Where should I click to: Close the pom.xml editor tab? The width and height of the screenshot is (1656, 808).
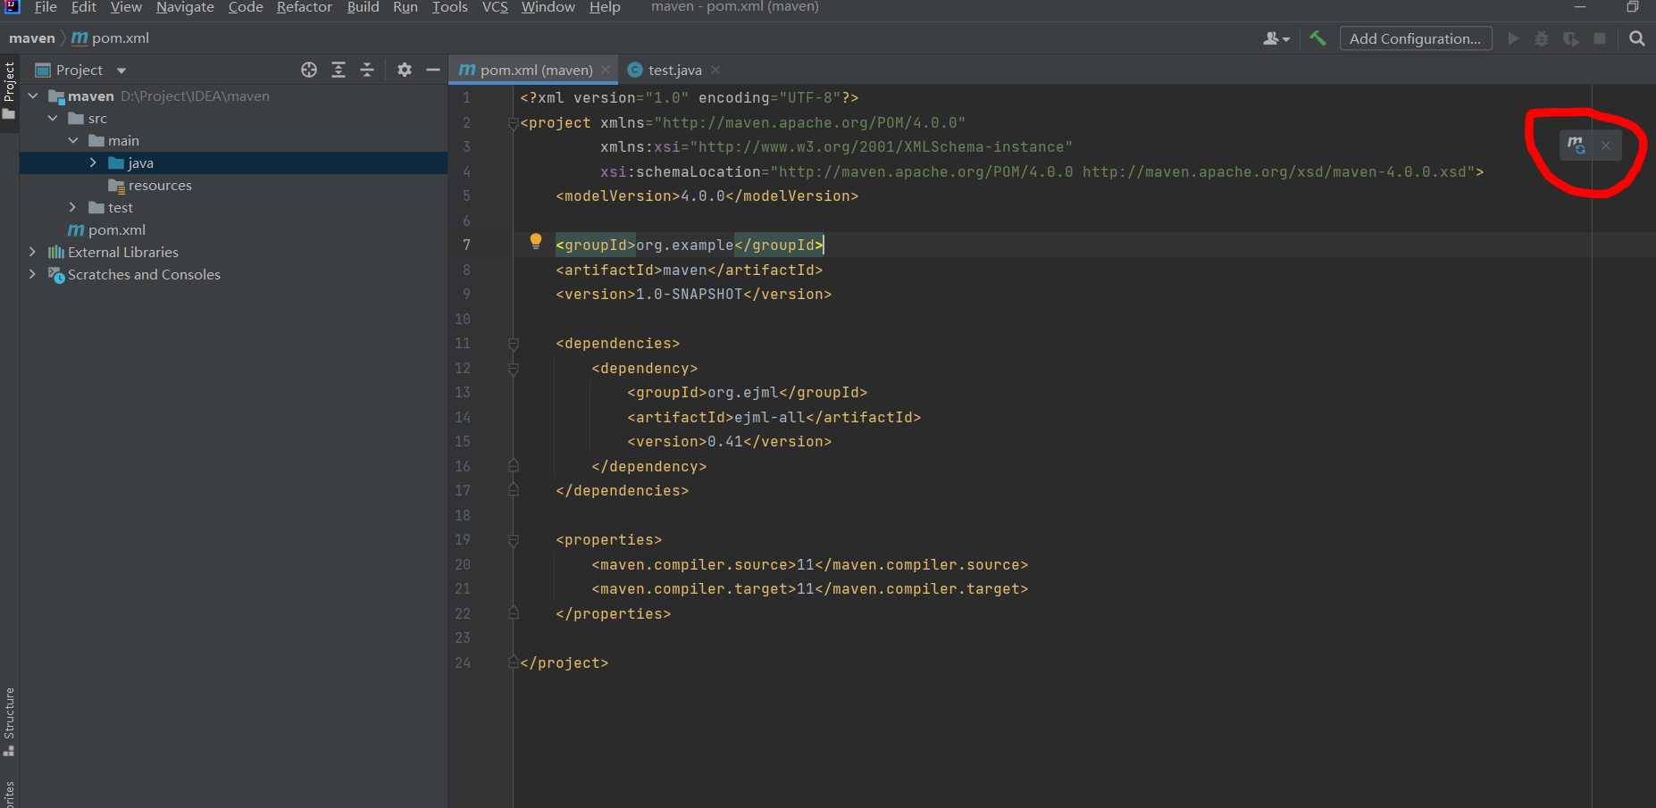point(606,70)
